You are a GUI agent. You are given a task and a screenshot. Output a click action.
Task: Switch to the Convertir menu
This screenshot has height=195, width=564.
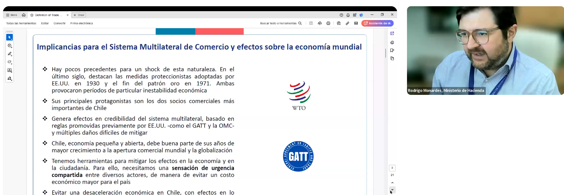point(59,23)
